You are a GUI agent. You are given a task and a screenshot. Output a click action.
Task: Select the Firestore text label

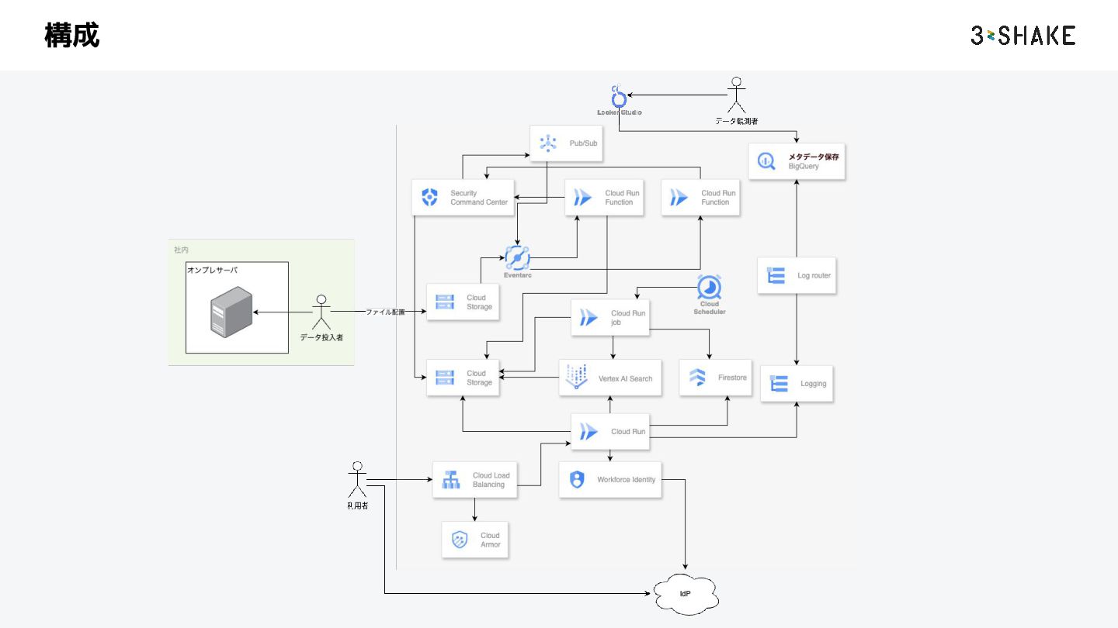coord(732,378)
